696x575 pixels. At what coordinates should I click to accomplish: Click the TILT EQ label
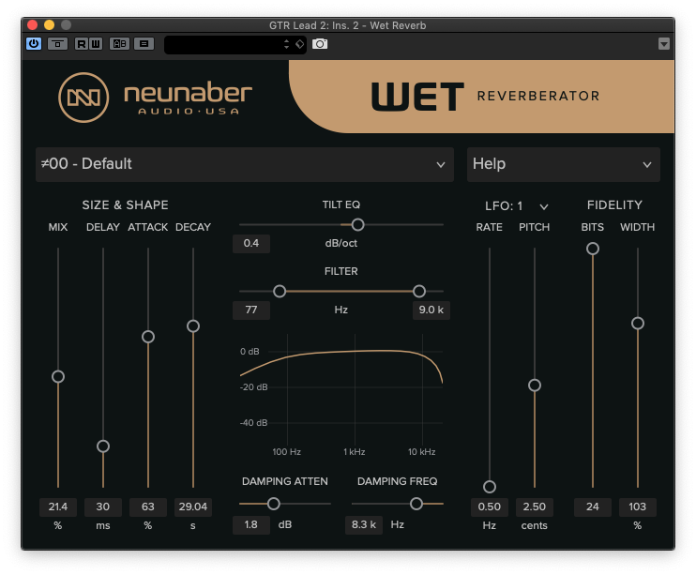[341, 204]
